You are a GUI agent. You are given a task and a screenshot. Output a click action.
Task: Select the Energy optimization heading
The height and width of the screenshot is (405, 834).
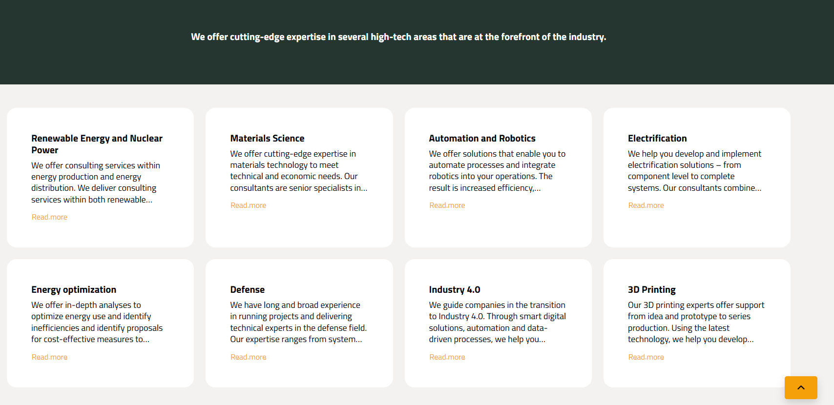(x=74, y=290)
